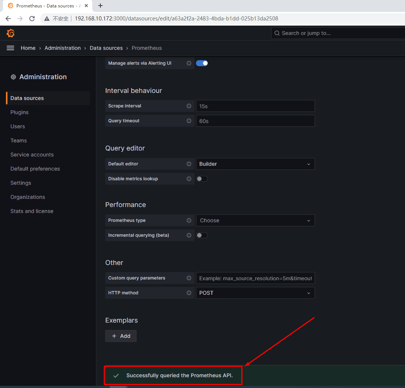Open a new browser tab
This screenshot has width=405, height=388.
[100, 6]
